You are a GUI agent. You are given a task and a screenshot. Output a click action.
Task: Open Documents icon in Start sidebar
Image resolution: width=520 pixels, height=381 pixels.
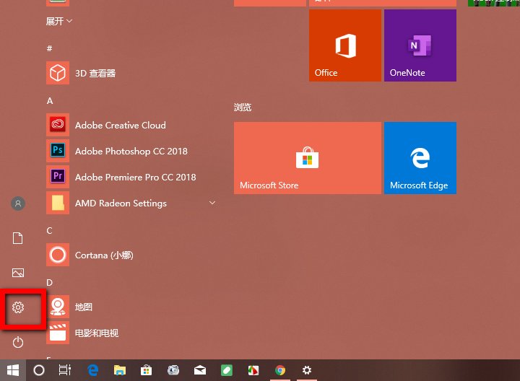(18, 238)
